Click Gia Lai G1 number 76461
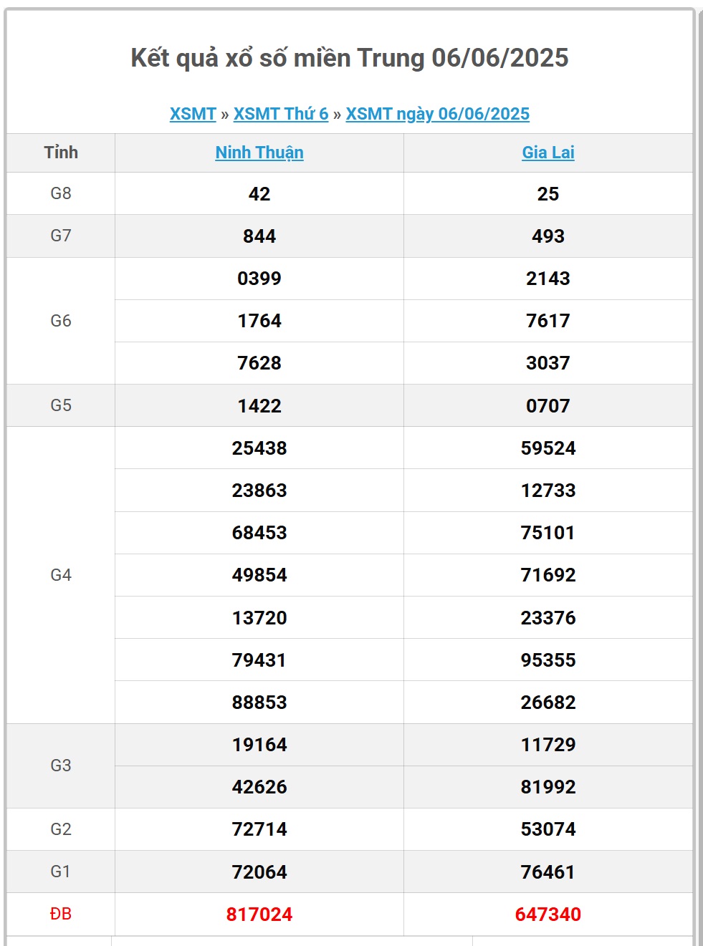 pyautogui.click(x=548, y=872)
